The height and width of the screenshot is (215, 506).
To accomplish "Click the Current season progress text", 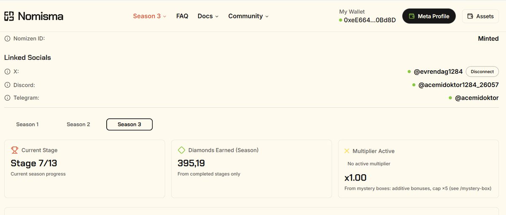I will [x=38, y=174].
